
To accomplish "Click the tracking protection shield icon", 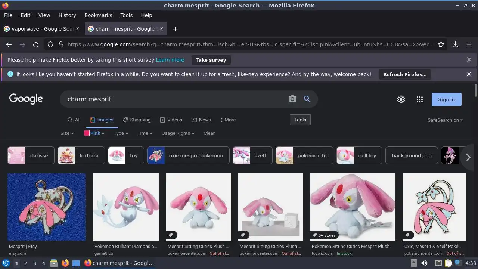I will [50, 44].
